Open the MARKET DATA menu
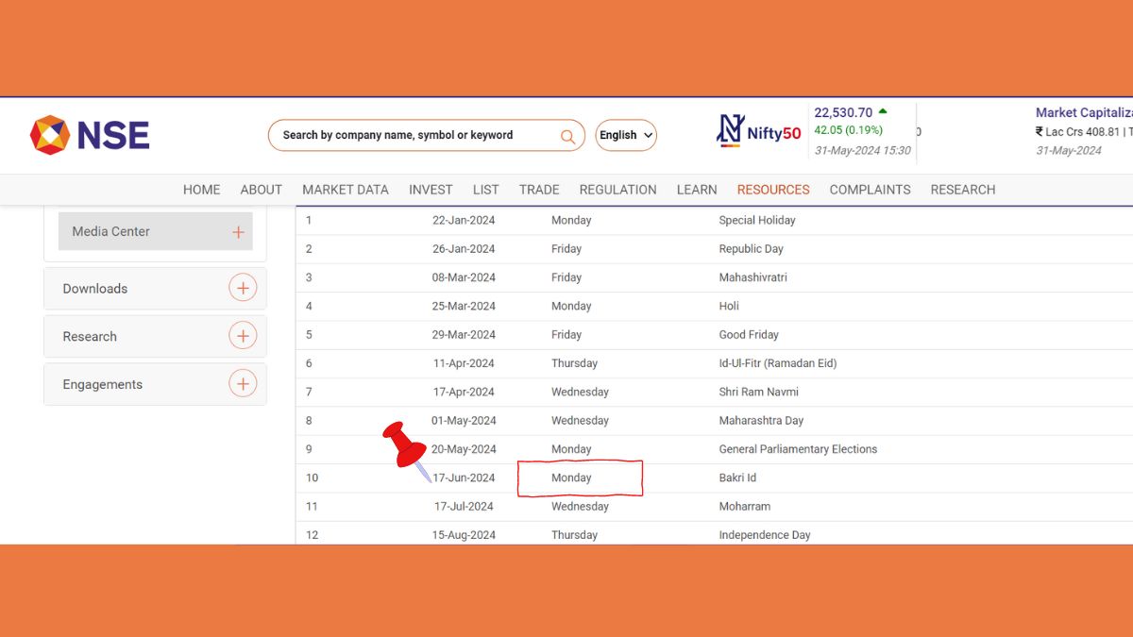 click(x=345, y=190)
